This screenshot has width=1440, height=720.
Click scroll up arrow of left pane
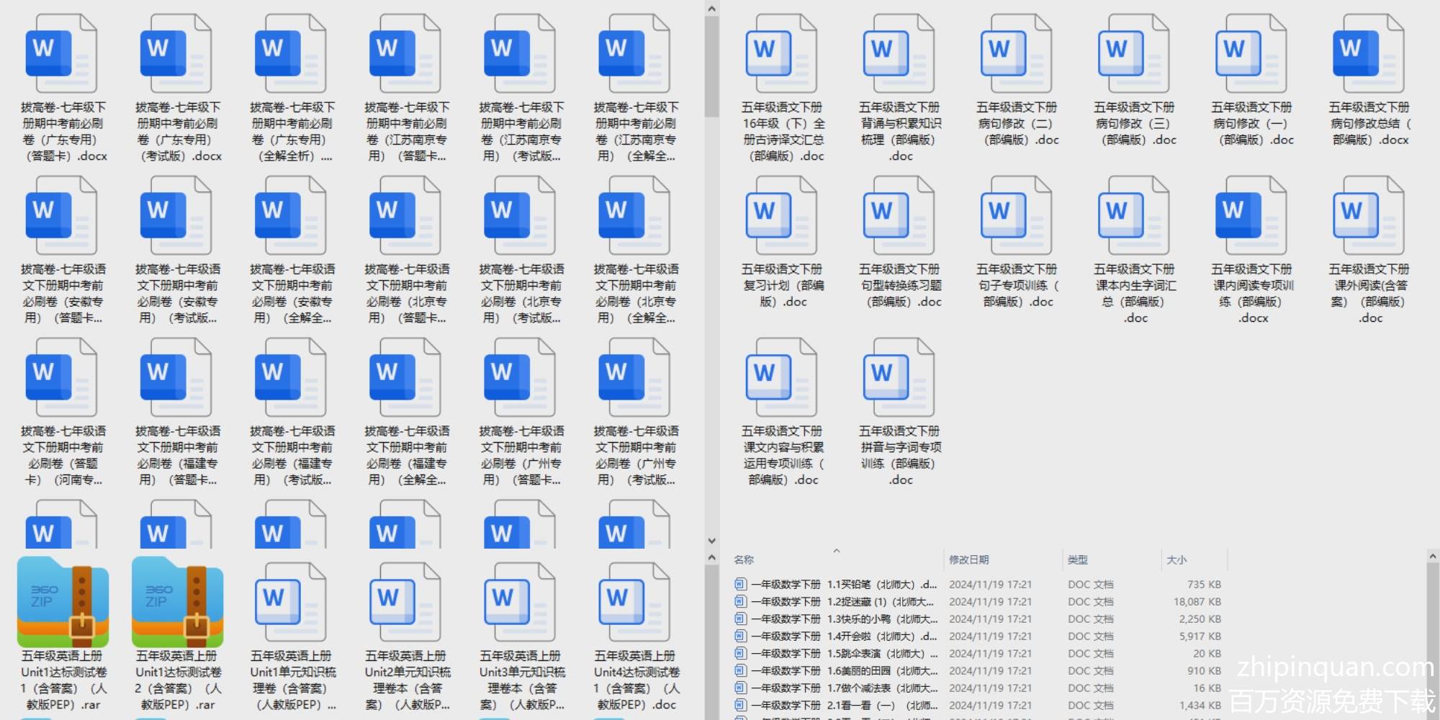[711, 9]
